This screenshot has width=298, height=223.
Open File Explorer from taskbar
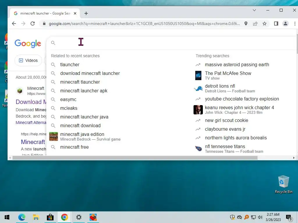tap(36, 217)
